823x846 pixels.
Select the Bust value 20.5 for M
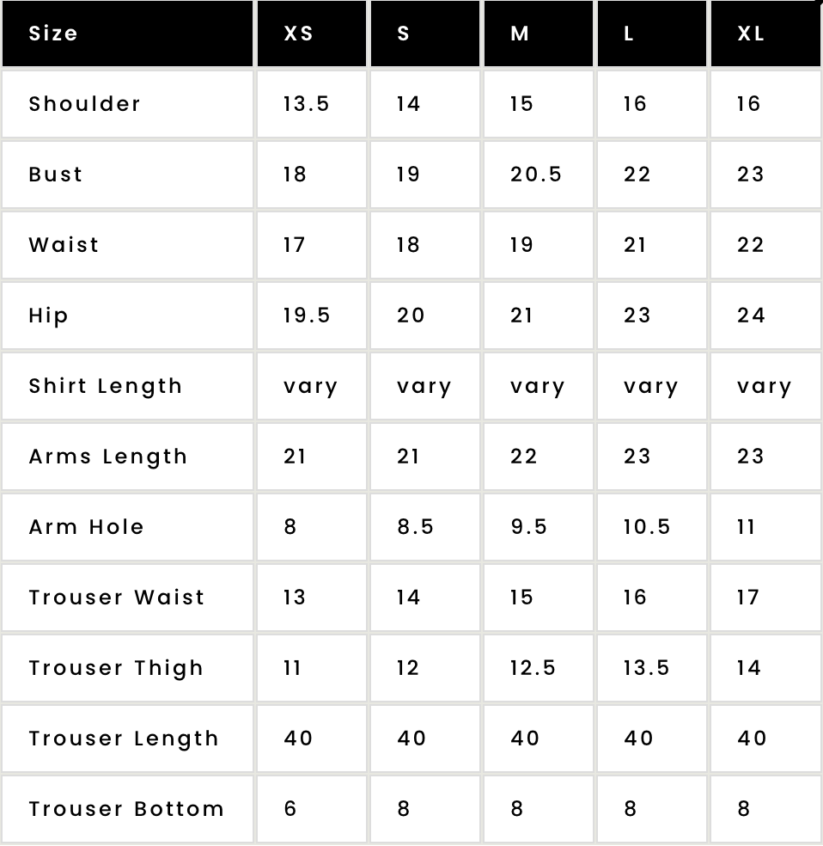click(536, 175)
